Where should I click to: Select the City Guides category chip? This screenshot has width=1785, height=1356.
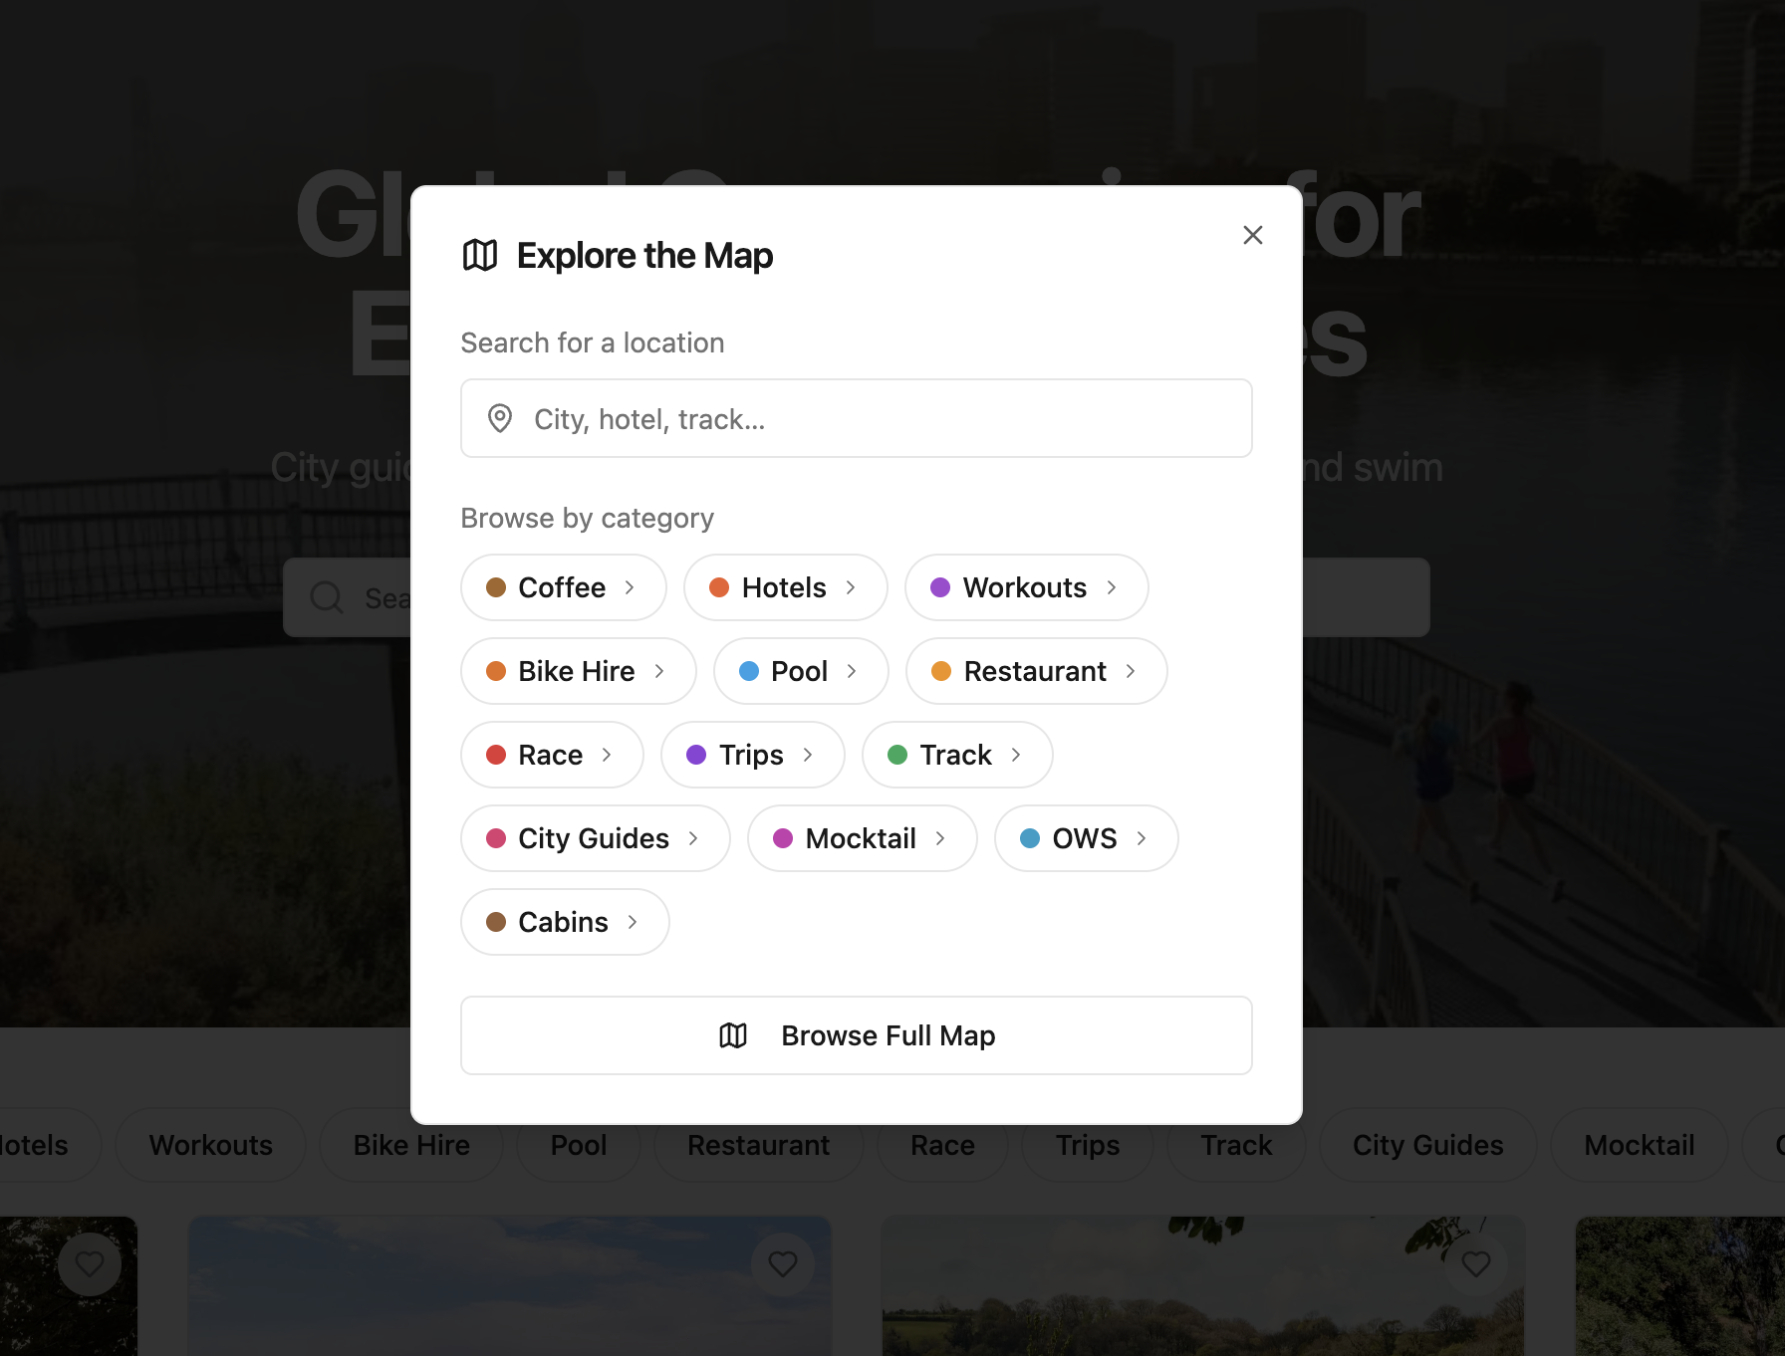click(x=596, y=838)
